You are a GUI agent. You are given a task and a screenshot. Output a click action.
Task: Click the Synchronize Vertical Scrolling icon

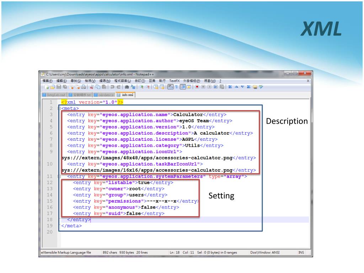coord(156,87)
